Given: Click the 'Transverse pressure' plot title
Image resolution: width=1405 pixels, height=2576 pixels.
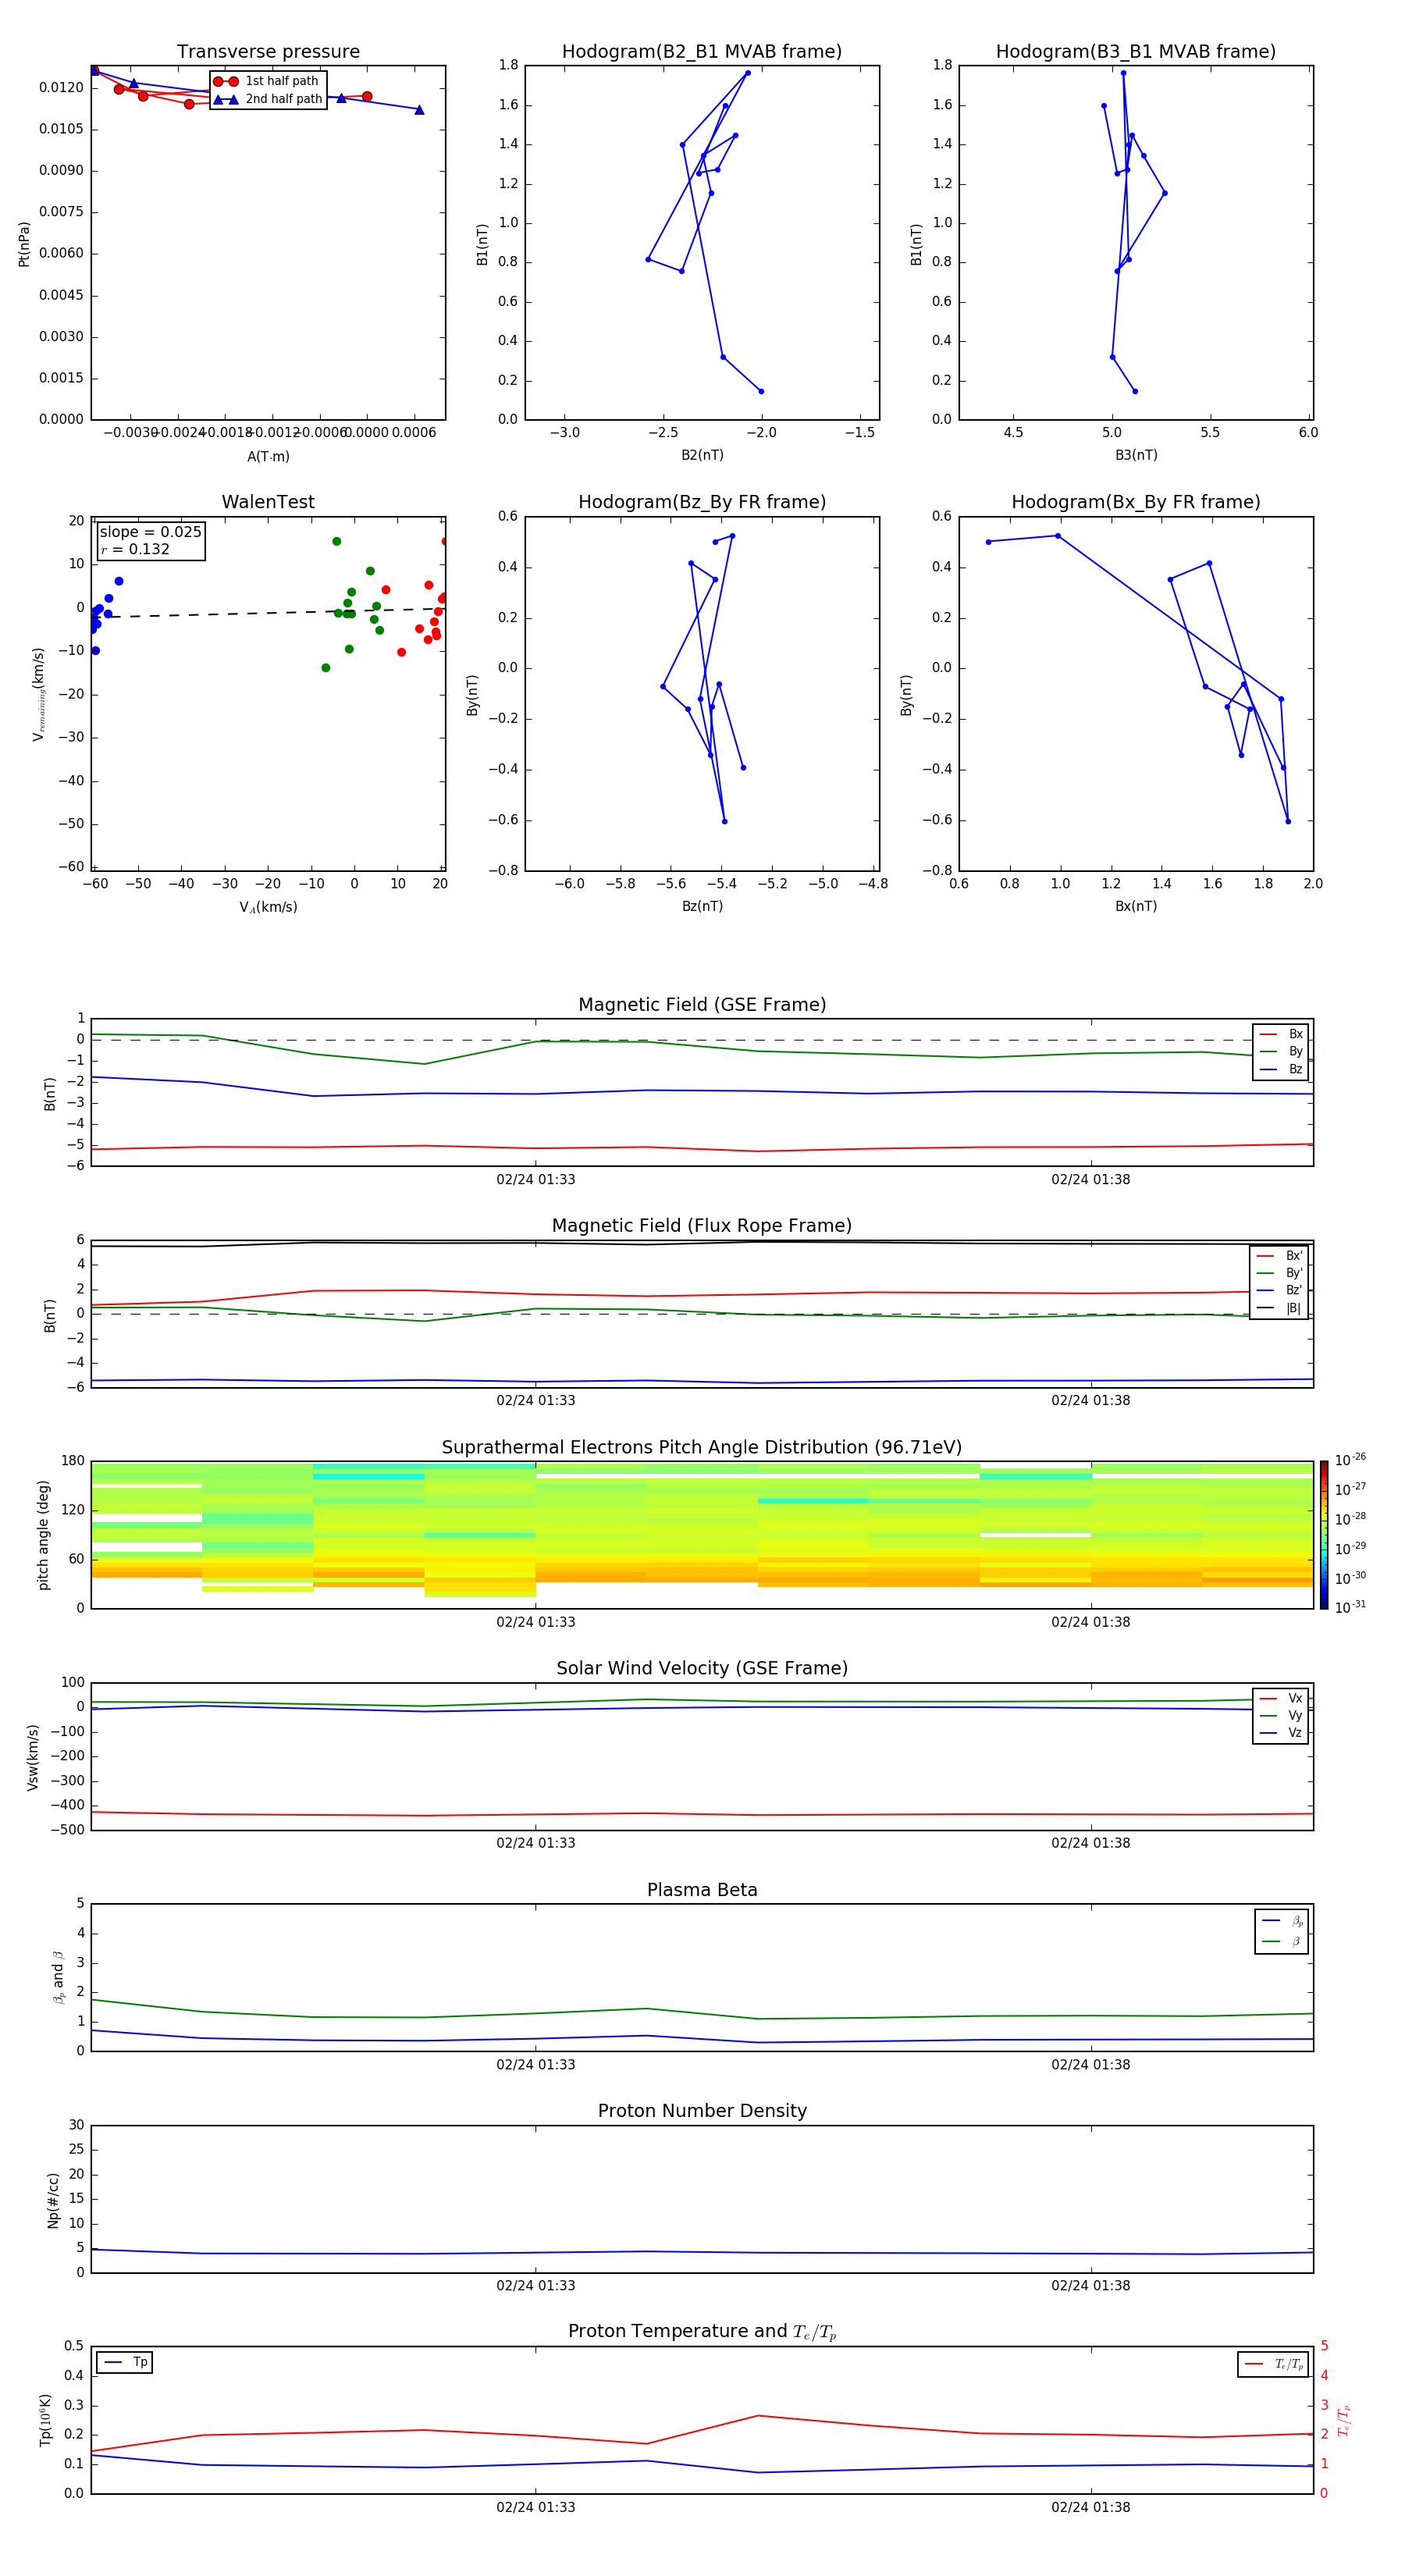Looking at the screenshot, I should [x=268, y=52].
